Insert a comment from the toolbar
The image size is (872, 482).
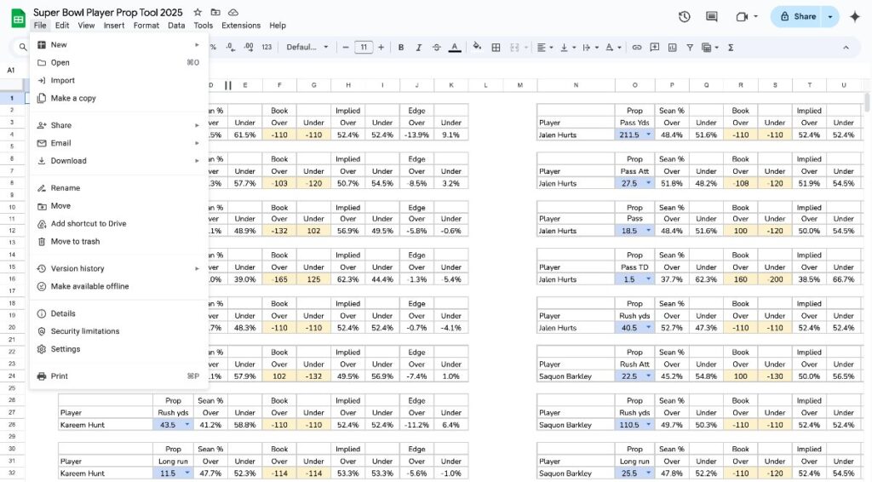pos(655,47)
